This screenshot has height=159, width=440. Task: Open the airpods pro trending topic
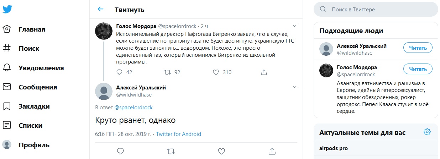334,148
